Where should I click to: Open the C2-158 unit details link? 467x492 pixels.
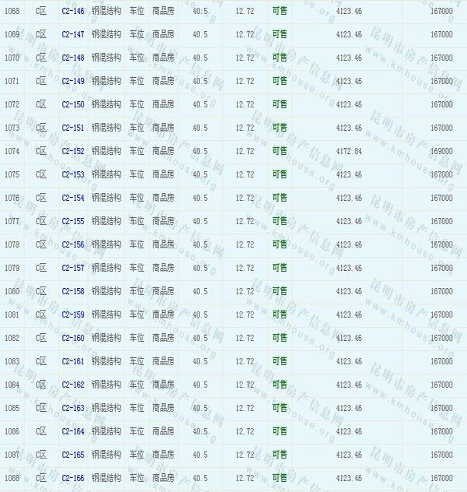[x=72, y=291]
